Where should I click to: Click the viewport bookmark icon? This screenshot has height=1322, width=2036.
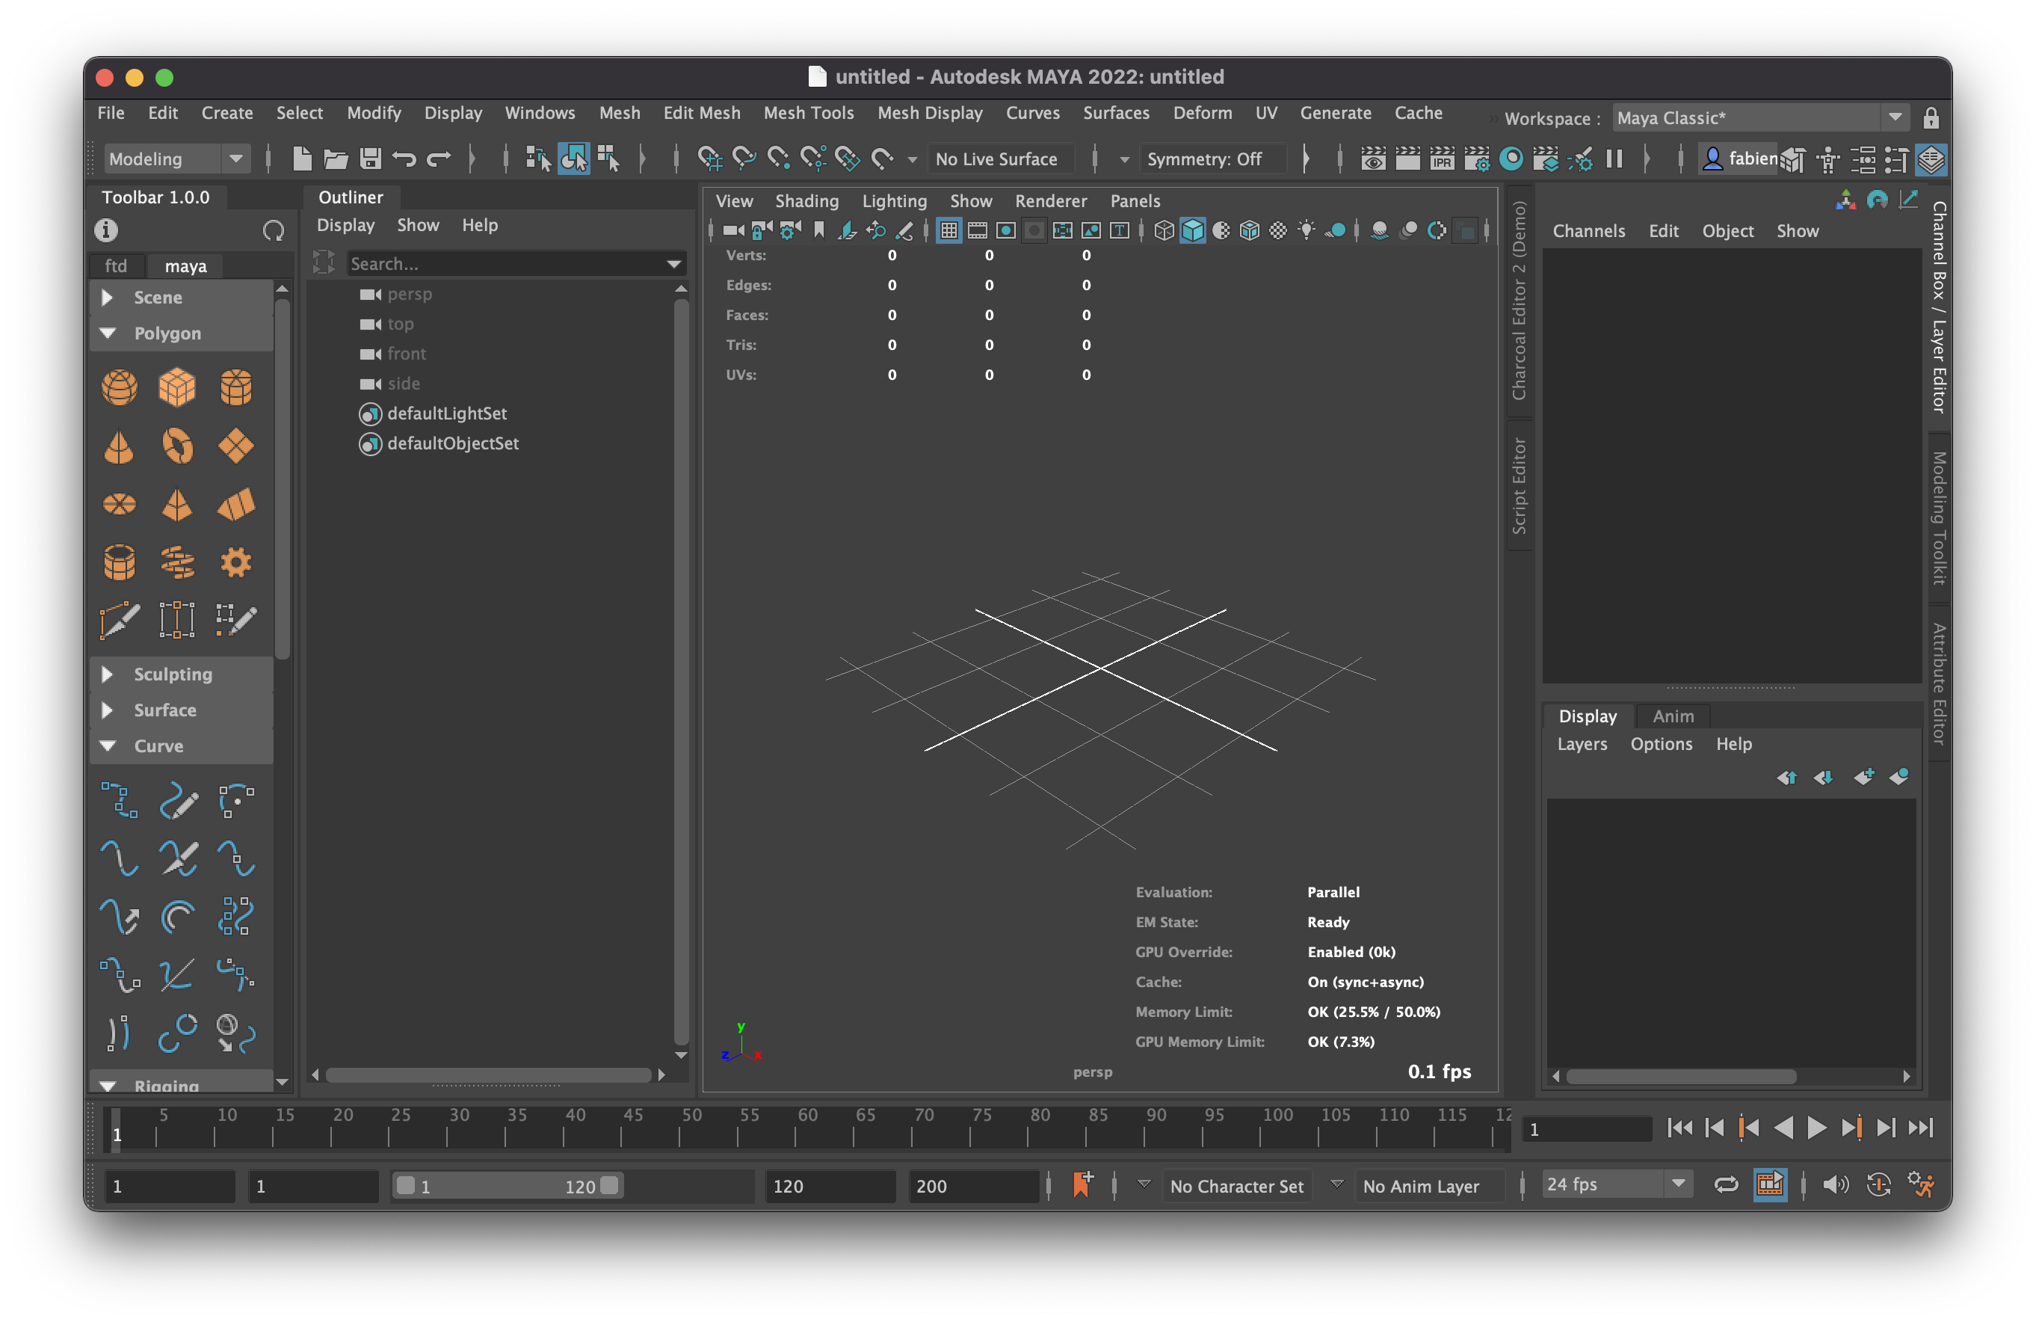pyautogui.click(x=818, y=230)
